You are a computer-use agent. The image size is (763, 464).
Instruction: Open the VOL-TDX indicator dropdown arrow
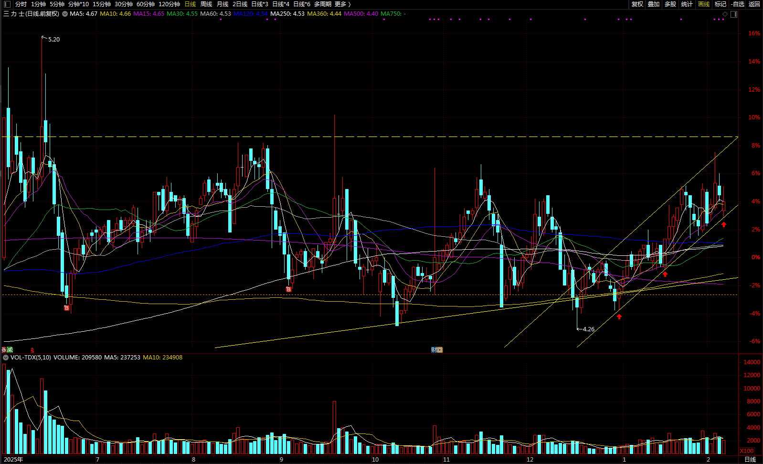pos(6,358)
